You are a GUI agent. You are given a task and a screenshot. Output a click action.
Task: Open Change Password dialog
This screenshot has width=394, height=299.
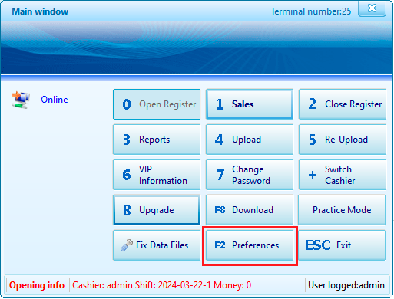[x=250, y=175]
